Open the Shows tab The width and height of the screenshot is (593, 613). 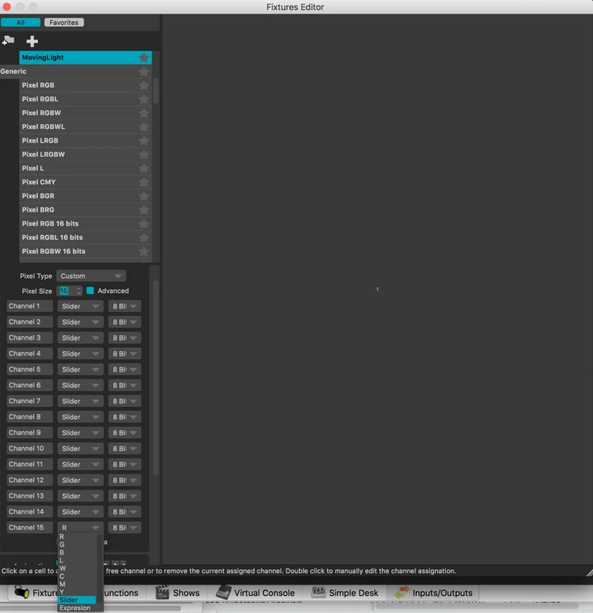[177, 593]
